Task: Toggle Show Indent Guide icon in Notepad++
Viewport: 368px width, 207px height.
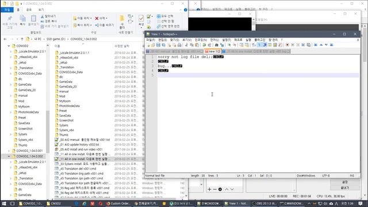Action: (x=264, y=45)
